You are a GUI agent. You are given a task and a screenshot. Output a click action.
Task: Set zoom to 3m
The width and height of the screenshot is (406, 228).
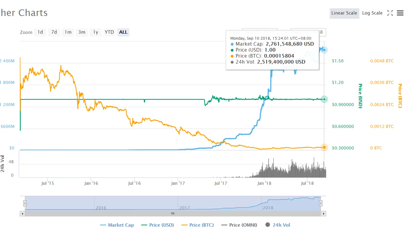tap(82, 32)
